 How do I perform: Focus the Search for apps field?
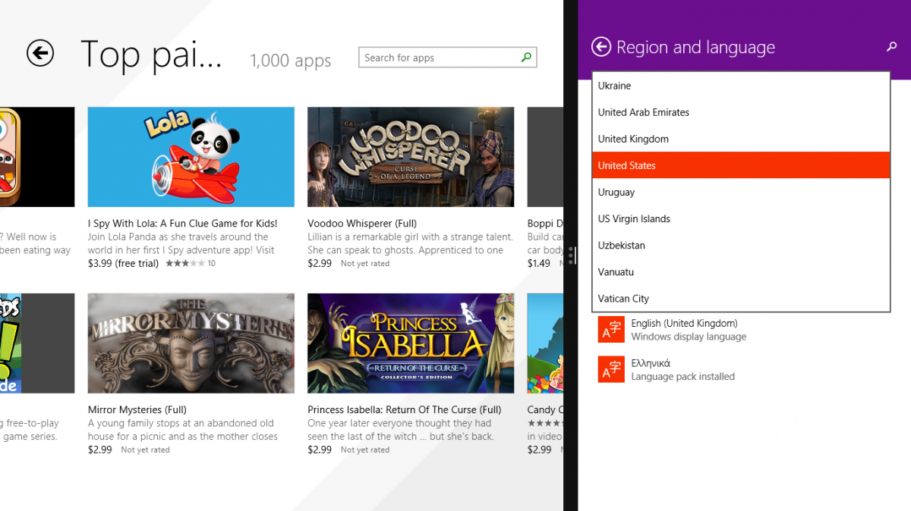448,58
